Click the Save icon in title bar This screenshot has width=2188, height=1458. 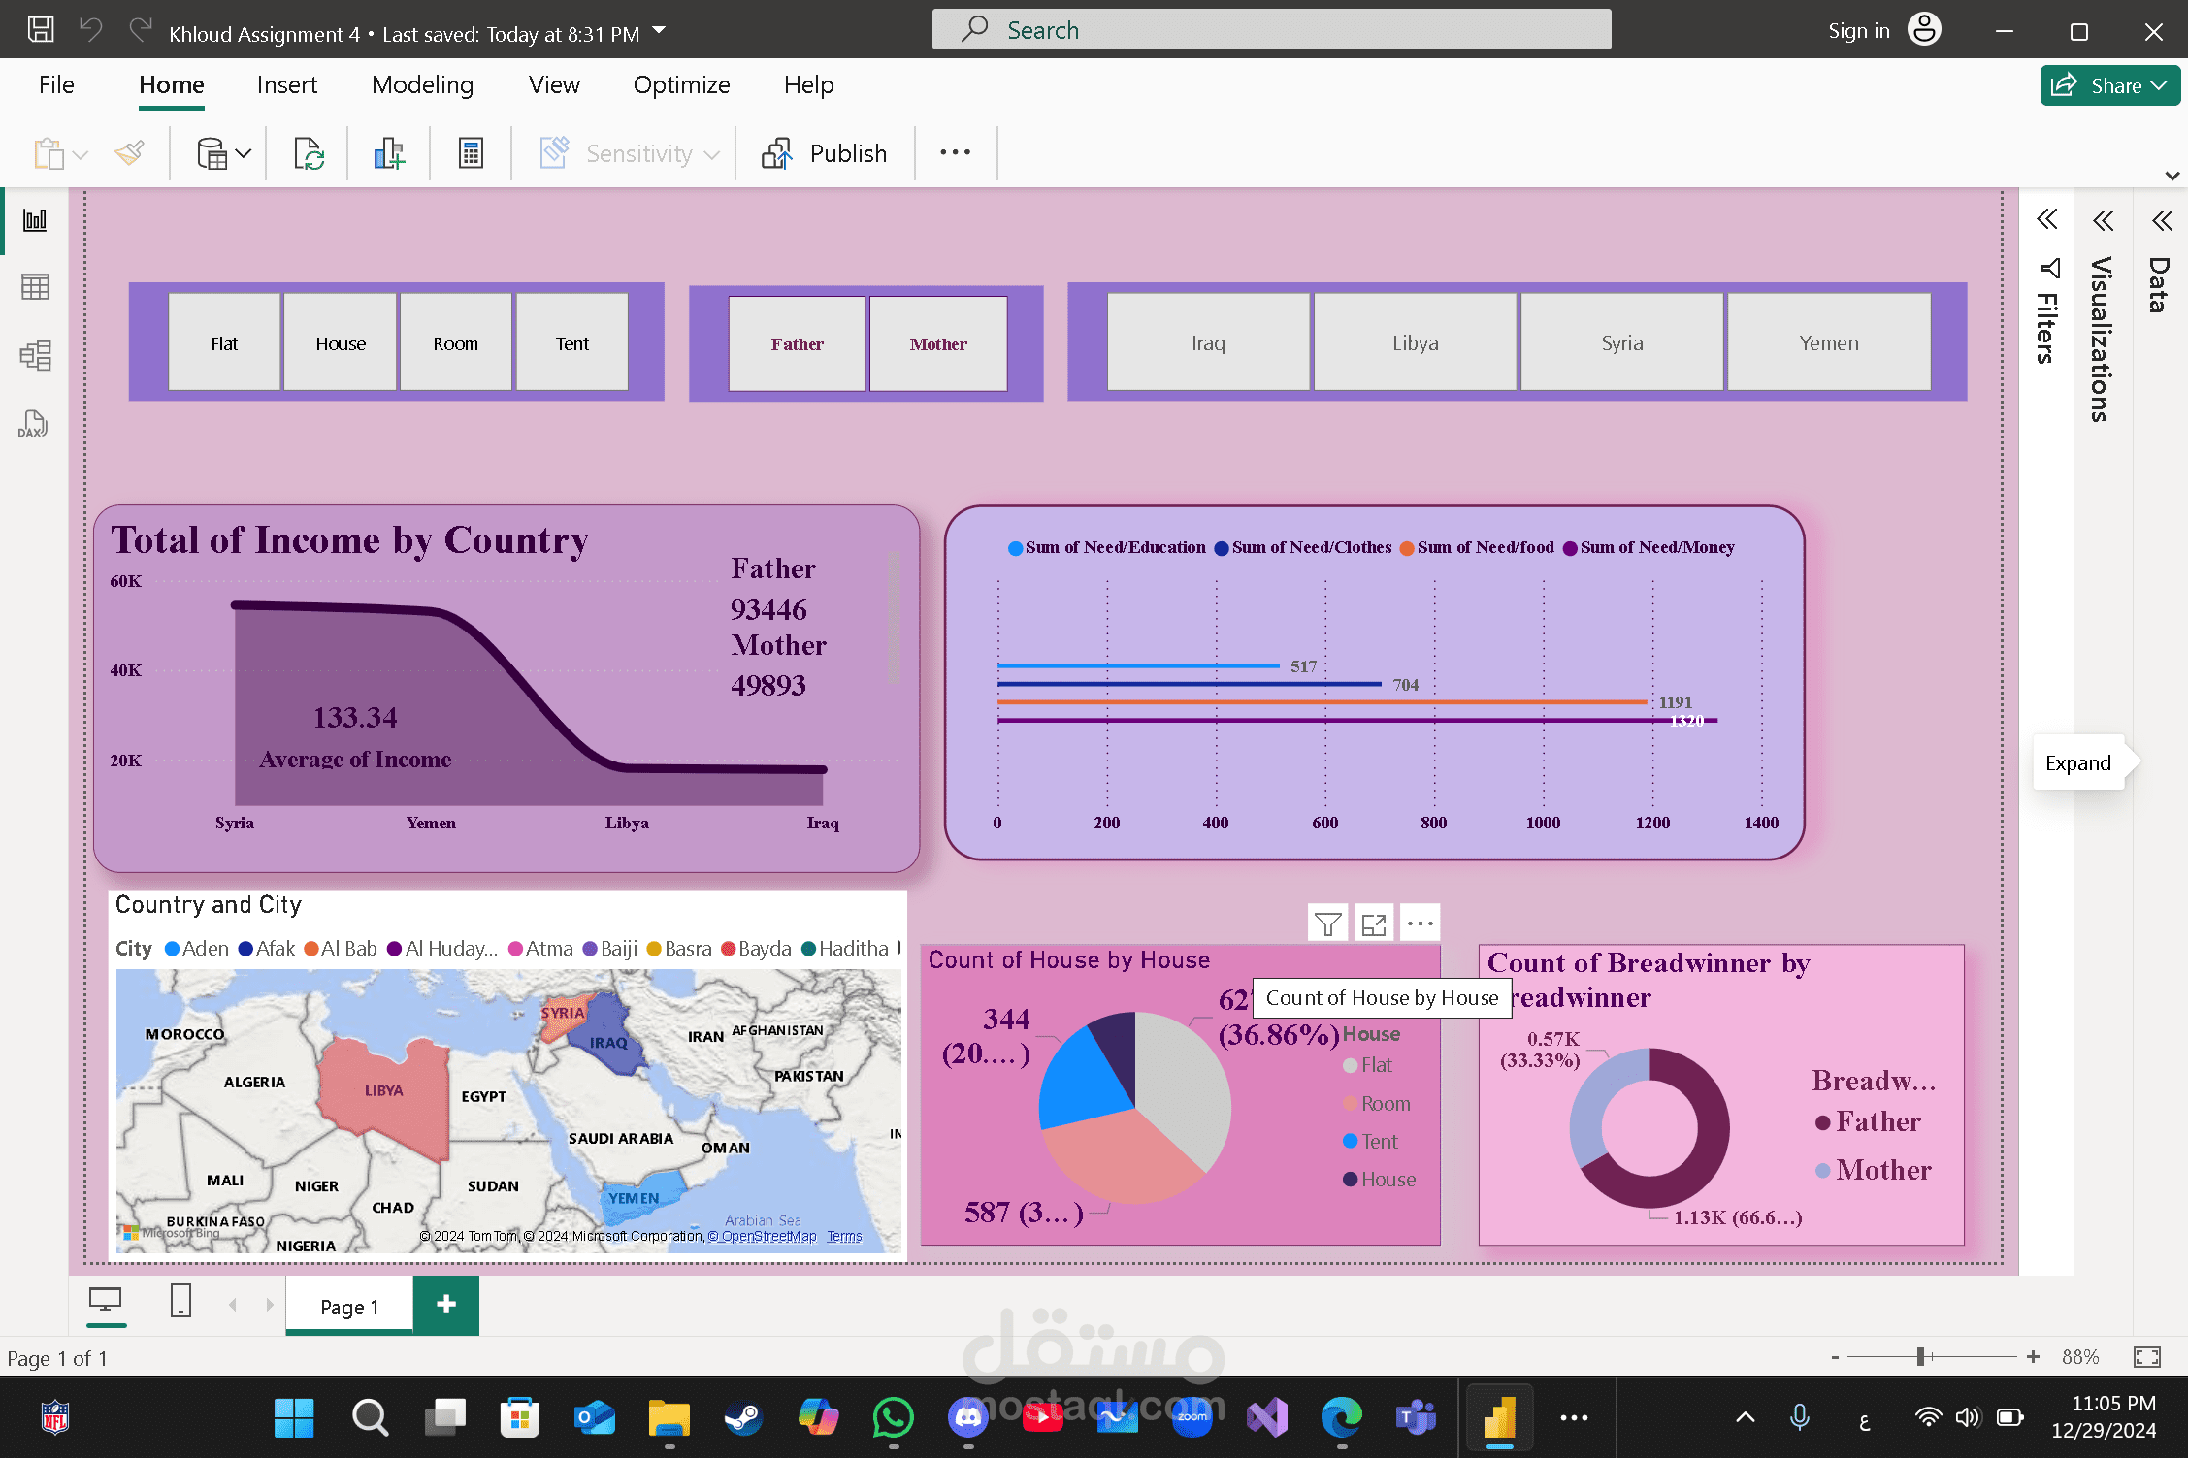tap(41, 30)
